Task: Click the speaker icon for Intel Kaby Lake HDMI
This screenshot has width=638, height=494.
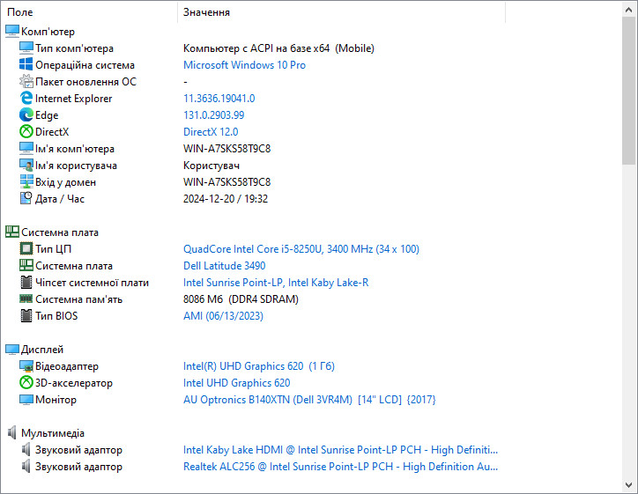Action: tap(26, 450)
